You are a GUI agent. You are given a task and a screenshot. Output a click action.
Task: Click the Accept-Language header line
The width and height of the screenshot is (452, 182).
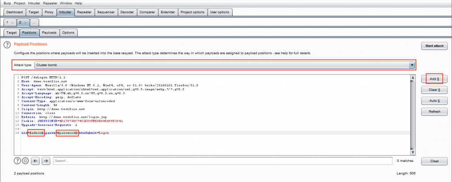point(72,93)
